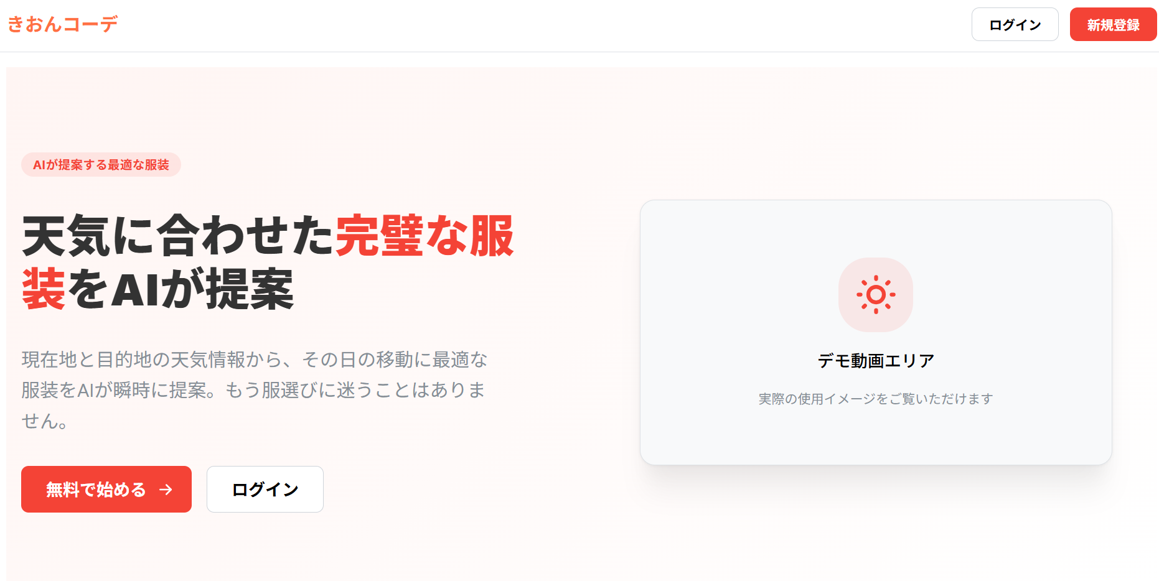Click the AIが提案する最適な服装 badge
Screen dimensions: 1159x581
[101, 165]
